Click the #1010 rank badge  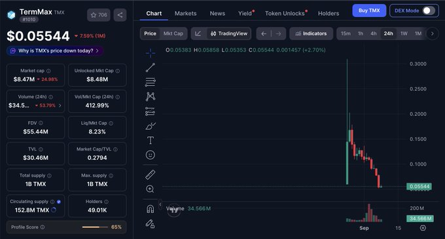click(29, 20)
